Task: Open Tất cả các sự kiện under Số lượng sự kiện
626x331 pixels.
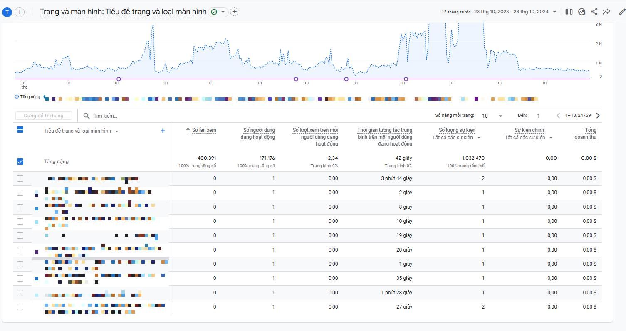Action: (456, 138)
